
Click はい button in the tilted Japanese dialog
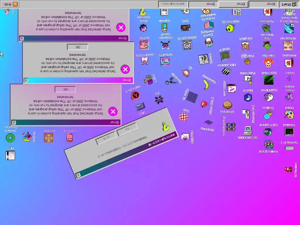127,129
